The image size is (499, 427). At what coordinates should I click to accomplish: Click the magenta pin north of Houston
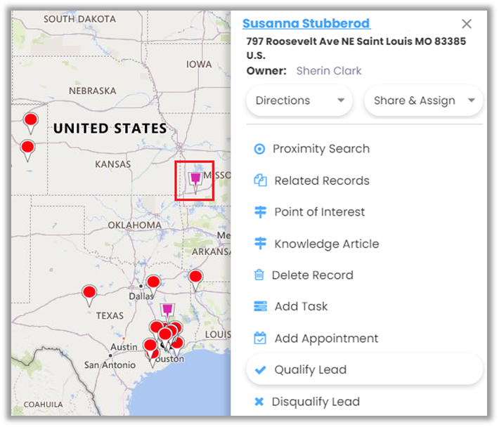(x=167, y=311)
